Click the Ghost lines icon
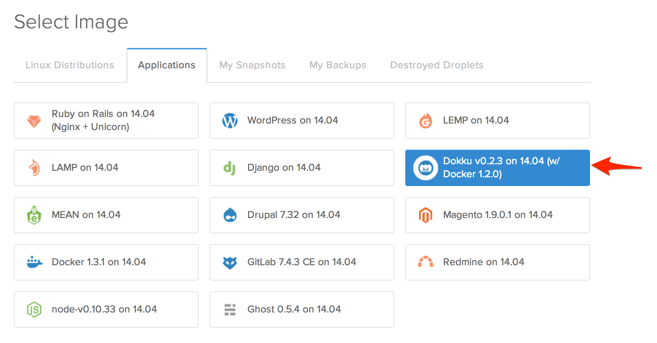The image size is (657, 343). click(230, 310)
